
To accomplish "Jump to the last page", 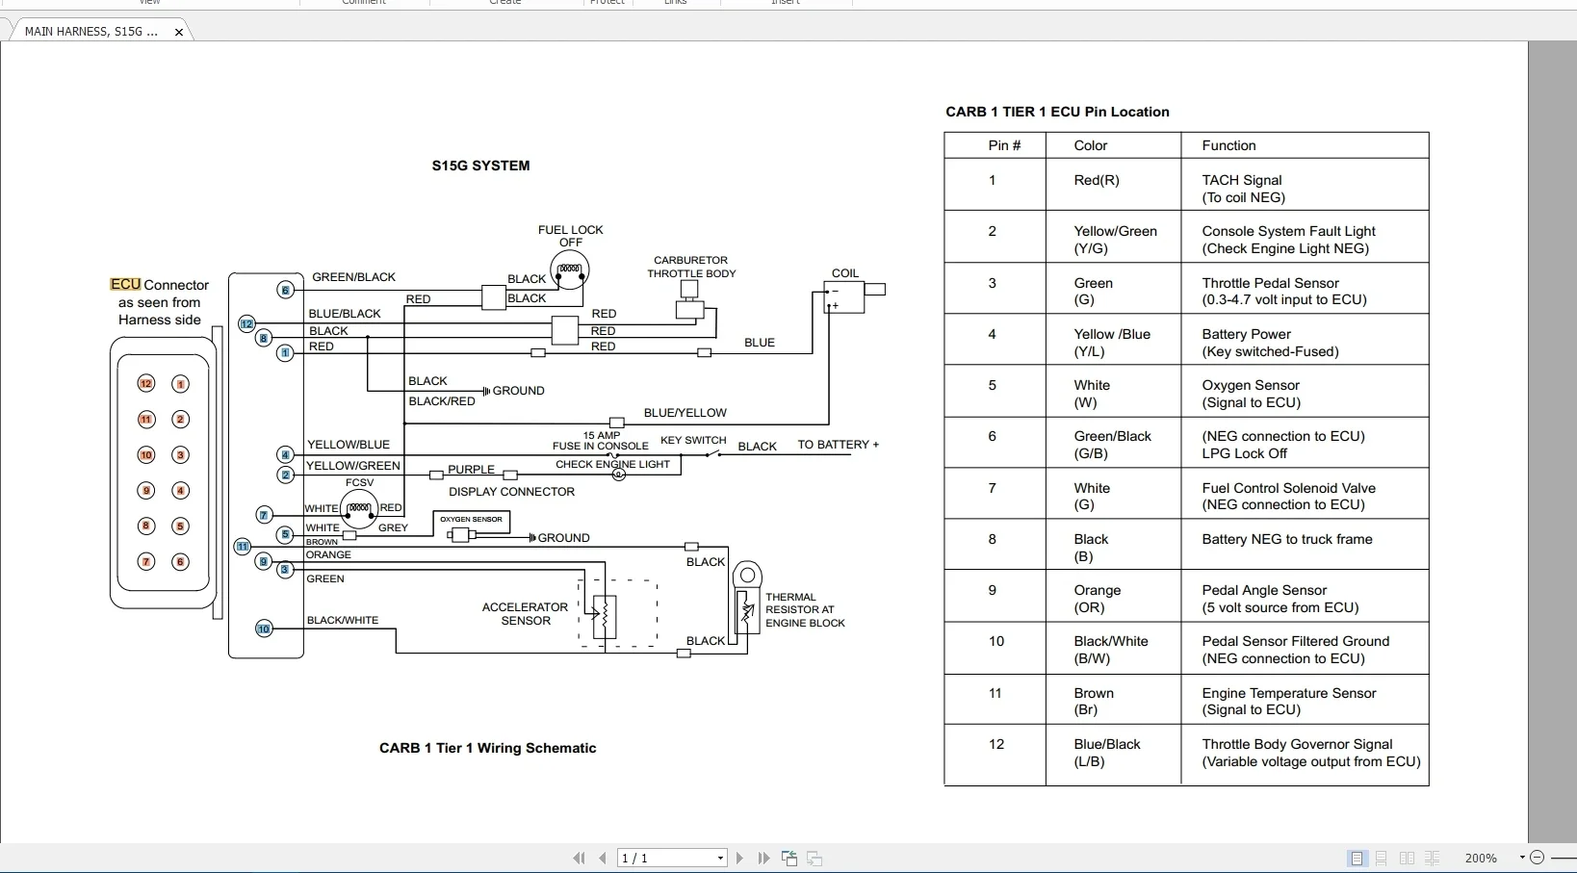I will coord(763,859).
